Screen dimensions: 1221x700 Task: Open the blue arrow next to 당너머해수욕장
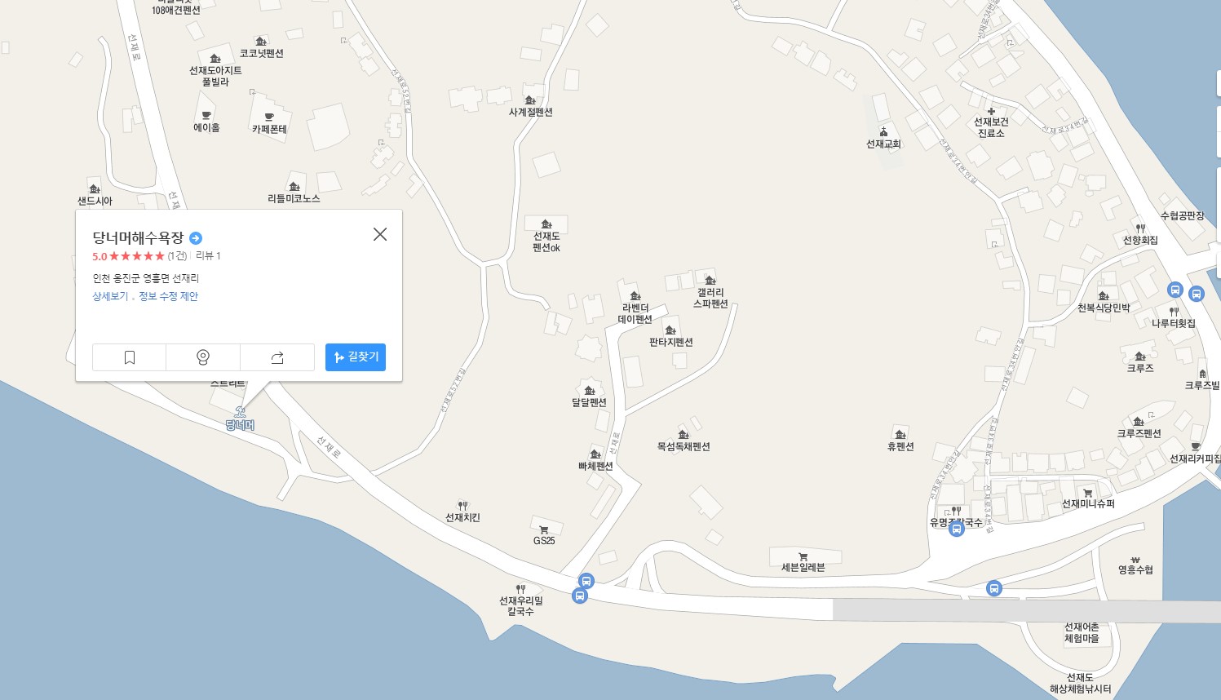coord(196,238)
